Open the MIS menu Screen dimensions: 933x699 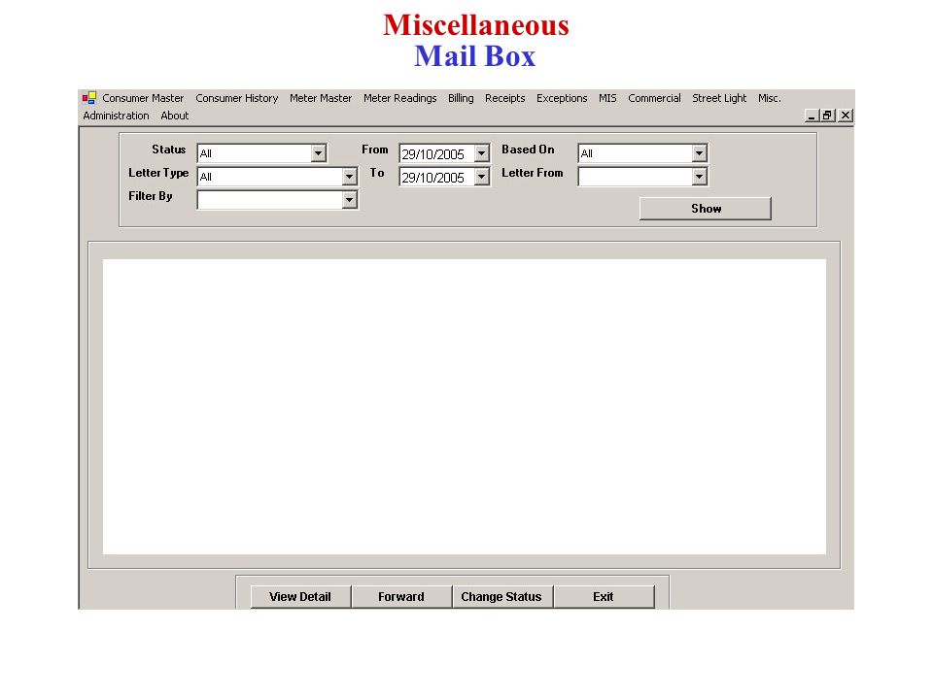[x=607, y=98]
